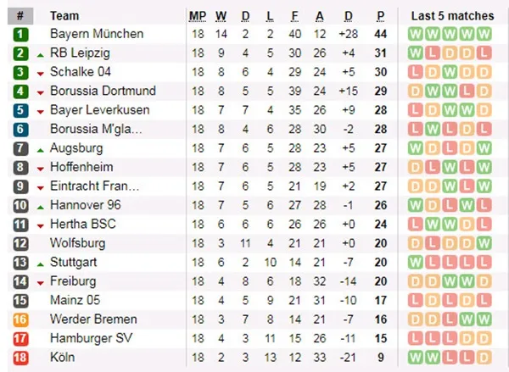Click the # rank column header
Screen dimensions: 509x372
pyautogui.click(x=20, y=16)
